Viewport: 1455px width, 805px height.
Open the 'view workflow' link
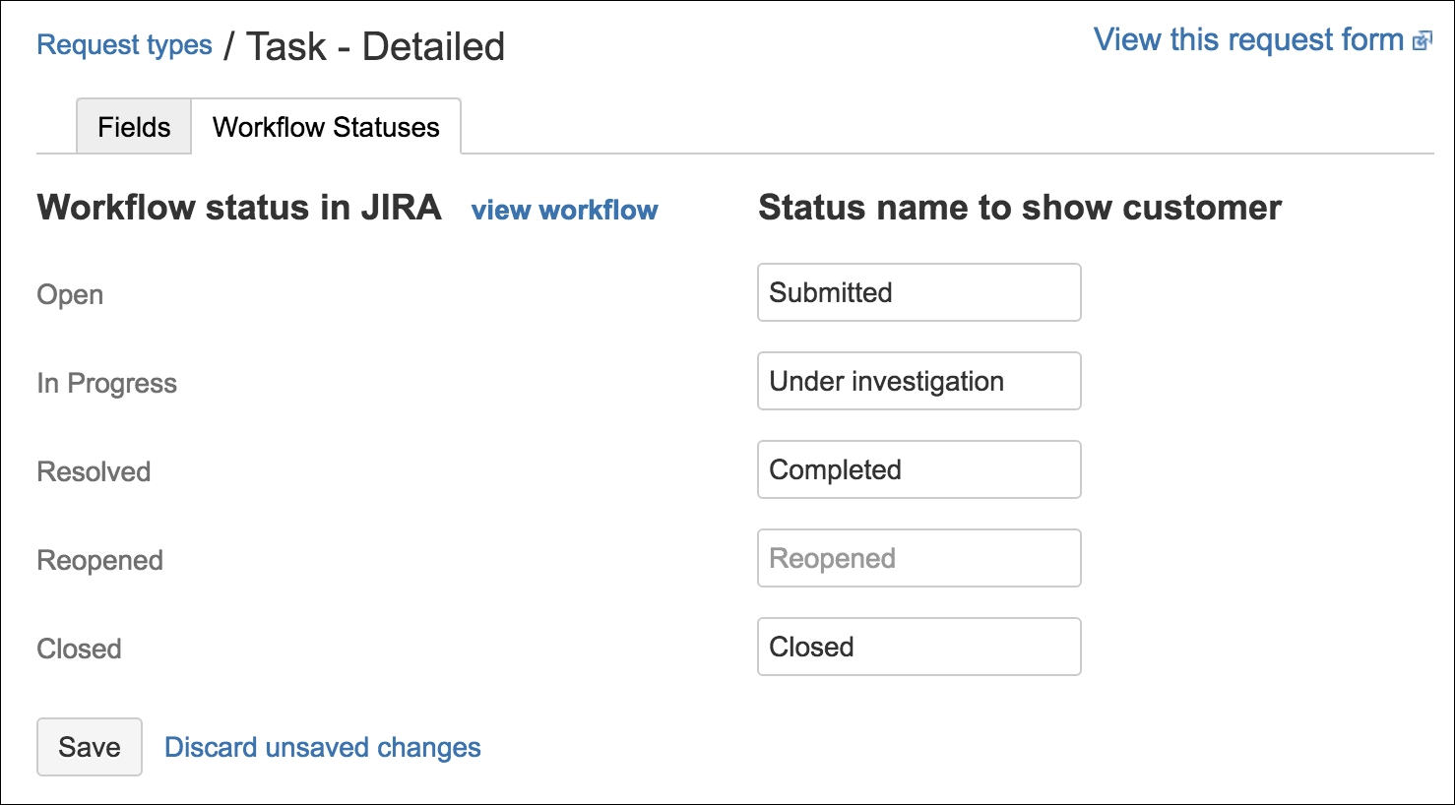564,210
